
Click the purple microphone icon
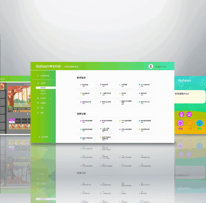coord(181,114)
